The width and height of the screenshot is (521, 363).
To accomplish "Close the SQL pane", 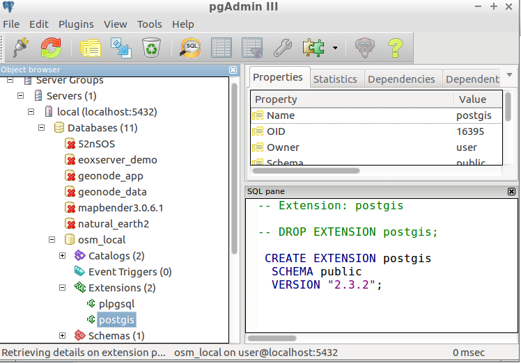I will [x=511, y=191].
